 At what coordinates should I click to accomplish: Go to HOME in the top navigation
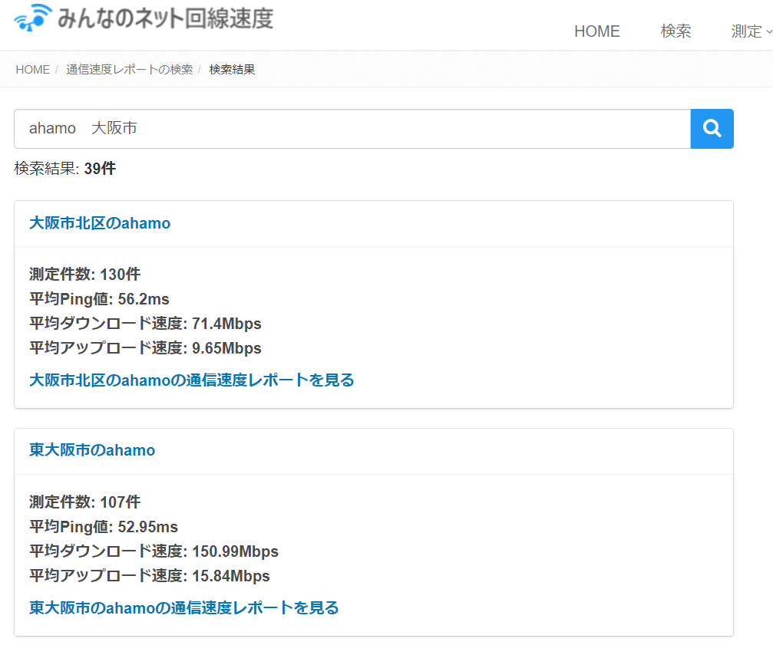[596, 31]
